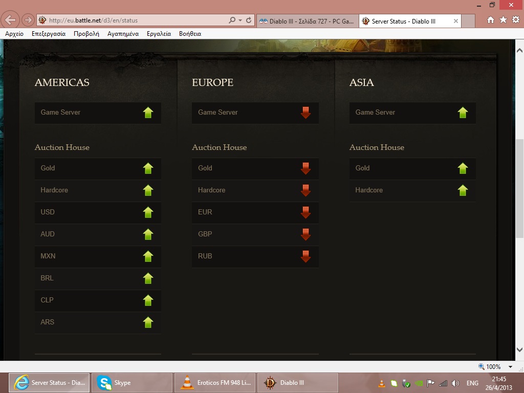The width and height of the screenshot is (524, 393).
Task: Open a new blank tab
Action: pyautogui.click(x=468, y=21)
